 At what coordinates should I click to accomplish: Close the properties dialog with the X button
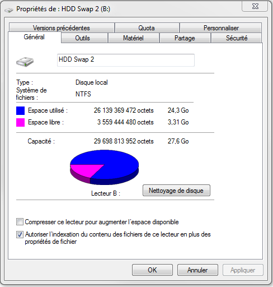pos(255,6)
